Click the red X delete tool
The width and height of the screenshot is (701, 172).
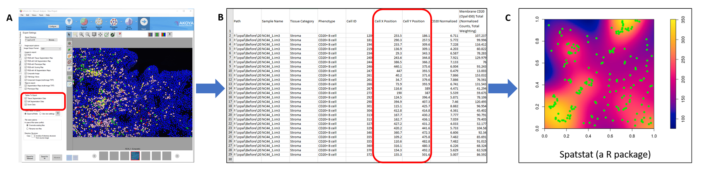(120, 34)
